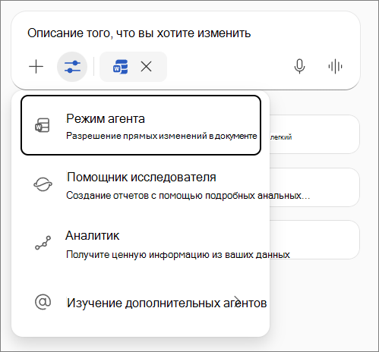Screen dimensions: 379x352
Task: Toggle the tools sliders button
Action: tap(72, 67)
